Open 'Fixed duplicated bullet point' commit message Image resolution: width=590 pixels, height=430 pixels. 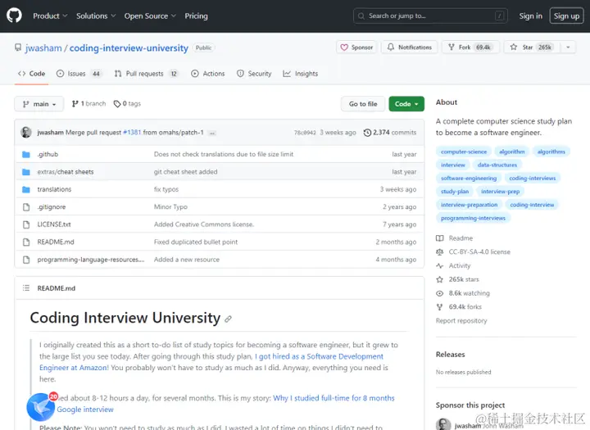pyautogui.click(x=196, y=242)
